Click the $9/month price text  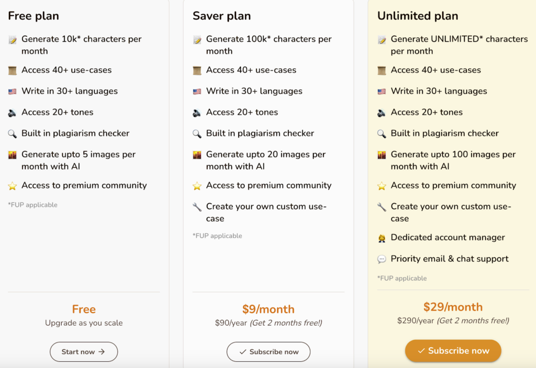point(269,309)
